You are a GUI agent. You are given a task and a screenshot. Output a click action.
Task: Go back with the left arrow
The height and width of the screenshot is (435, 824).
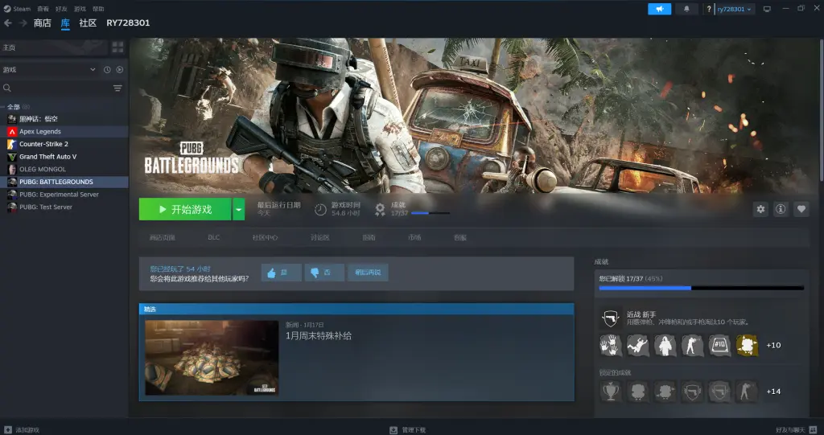8,23
